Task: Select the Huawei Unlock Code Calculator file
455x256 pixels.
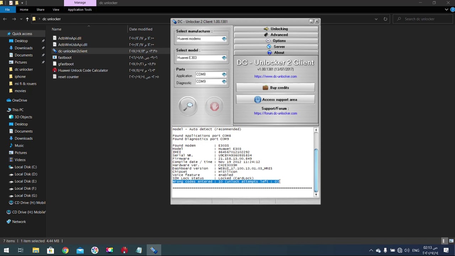Action: point(83,70)
